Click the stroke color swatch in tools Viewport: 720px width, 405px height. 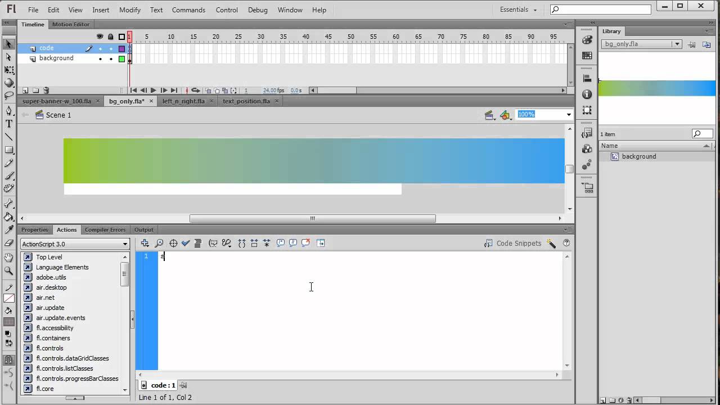9,299
